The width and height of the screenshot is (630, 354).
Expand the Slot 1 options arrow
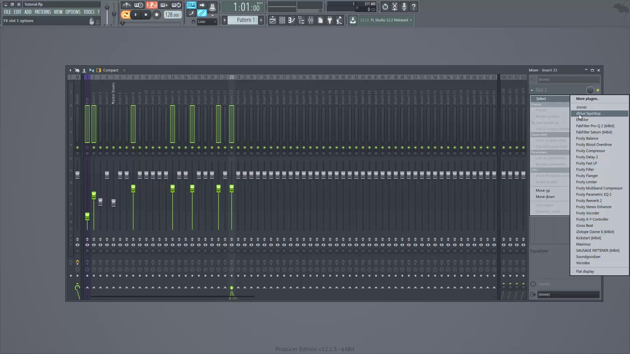click(x=532, y=90)
